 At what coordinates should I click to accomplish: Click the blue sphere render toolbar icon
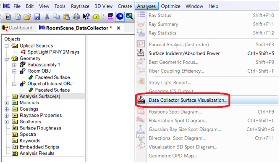pyautogui.click(x=120, y=16)
